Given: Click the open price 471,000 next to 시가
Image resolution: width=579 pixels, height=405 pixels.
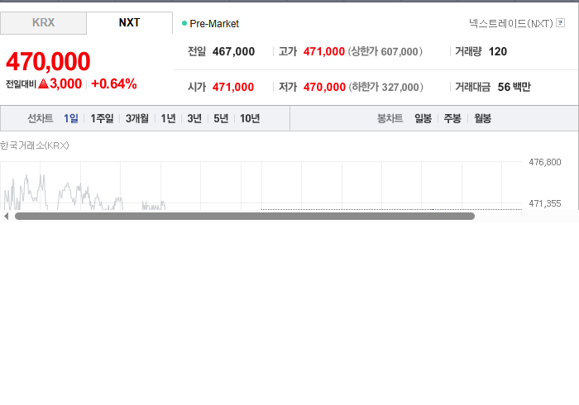Looking at the screenshot, I should point(233,87).
